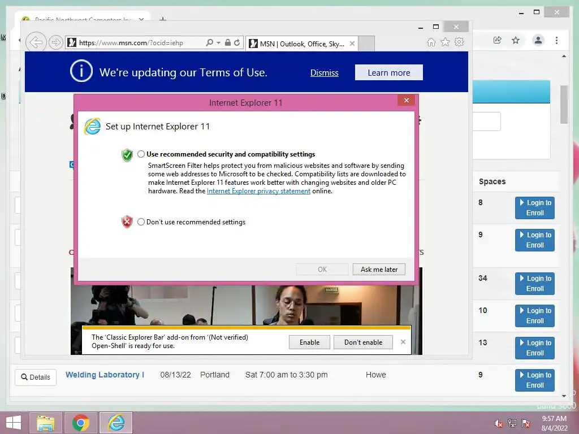Click the Ask me later button
The height and width of the screenshot is (434, 579).
coord(379,270)
